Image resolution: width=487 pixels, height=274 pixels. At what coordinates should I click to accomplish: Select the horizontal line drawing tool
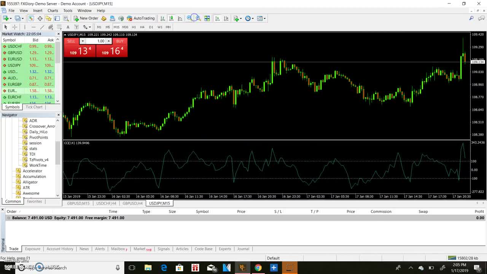(x=33, y=27)
